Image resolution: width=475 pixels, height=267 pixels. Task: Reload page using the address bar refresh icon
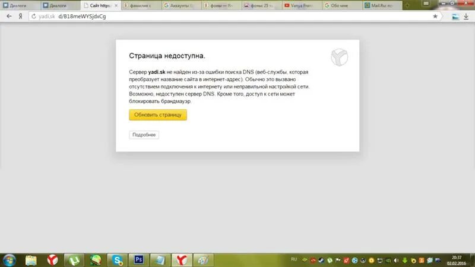tap(34, 17)
